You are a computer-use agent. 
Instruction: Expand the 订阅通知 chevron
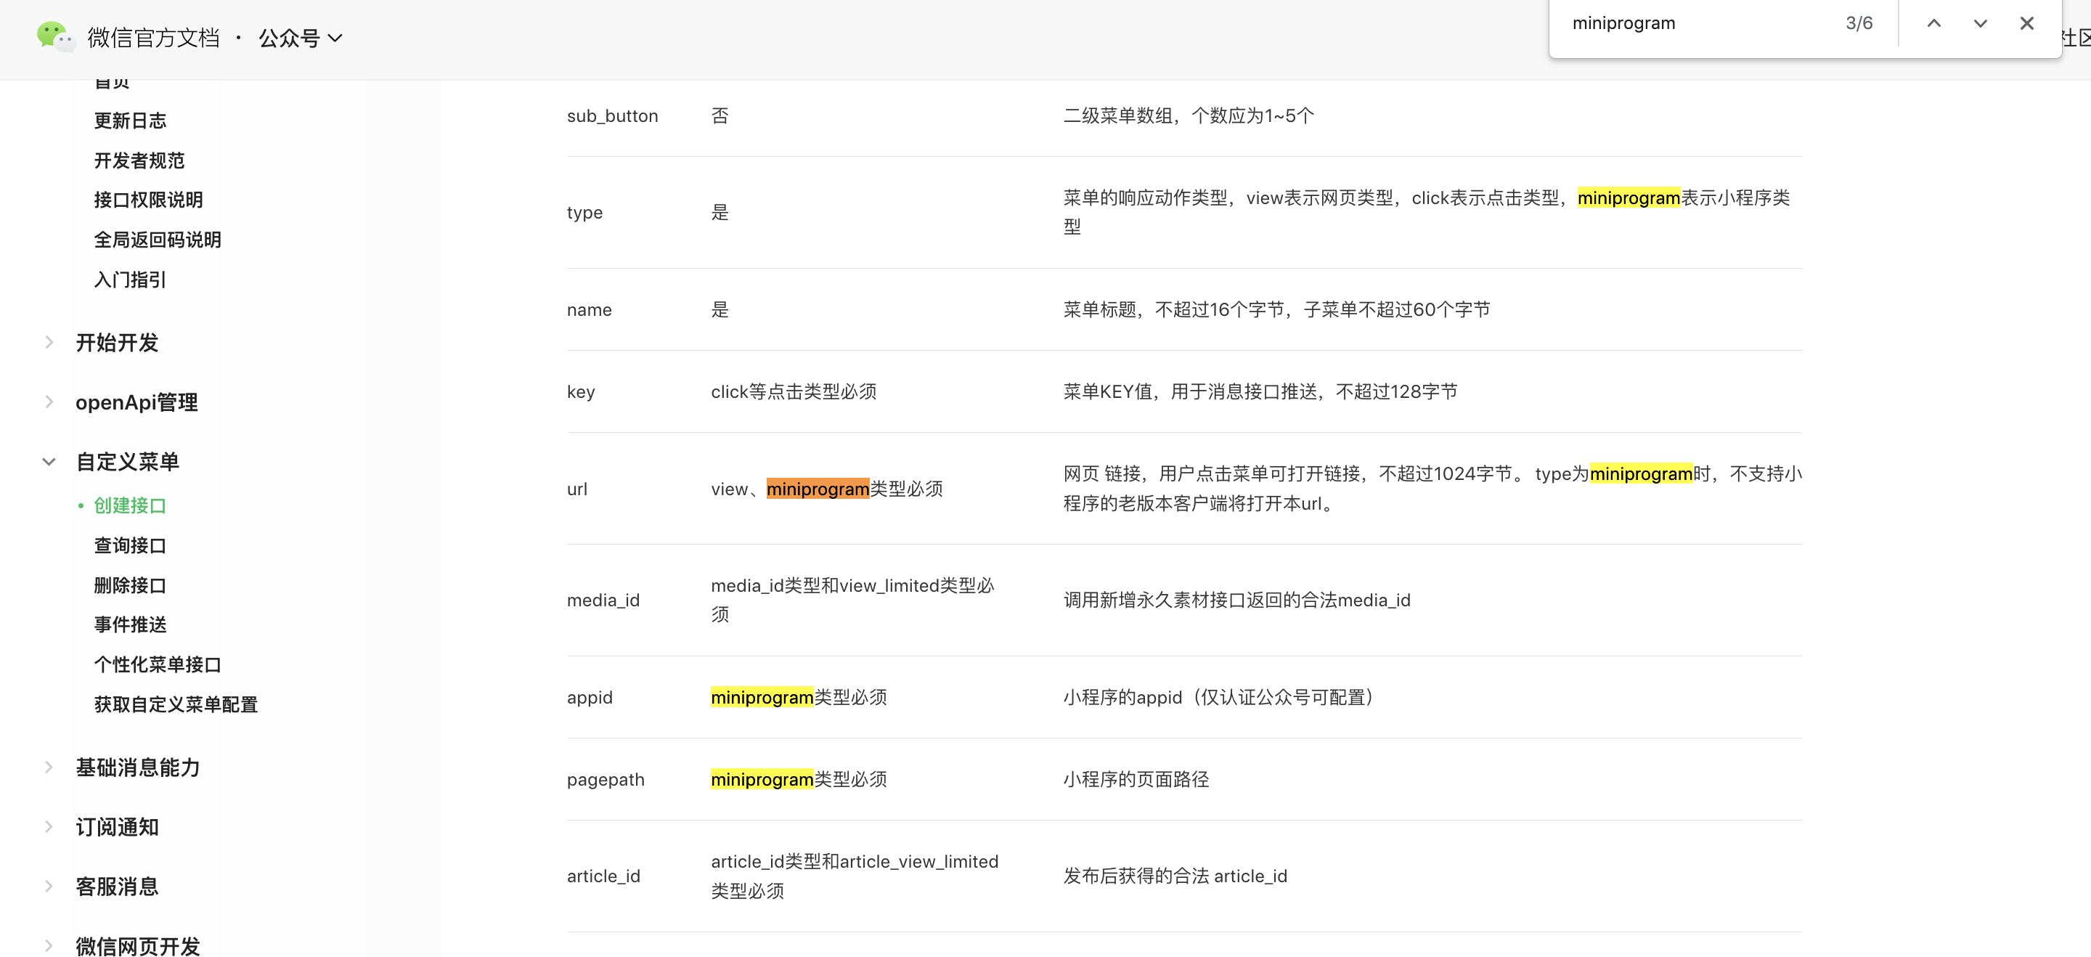pos(49,826)
